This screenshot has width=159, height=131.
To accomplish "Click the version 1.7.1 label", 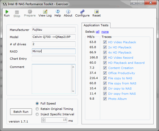I will (18, 121).
